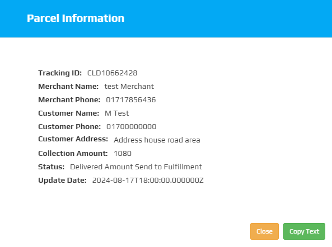
Task: Click the Update Date label
Action: tap(62, 180)
